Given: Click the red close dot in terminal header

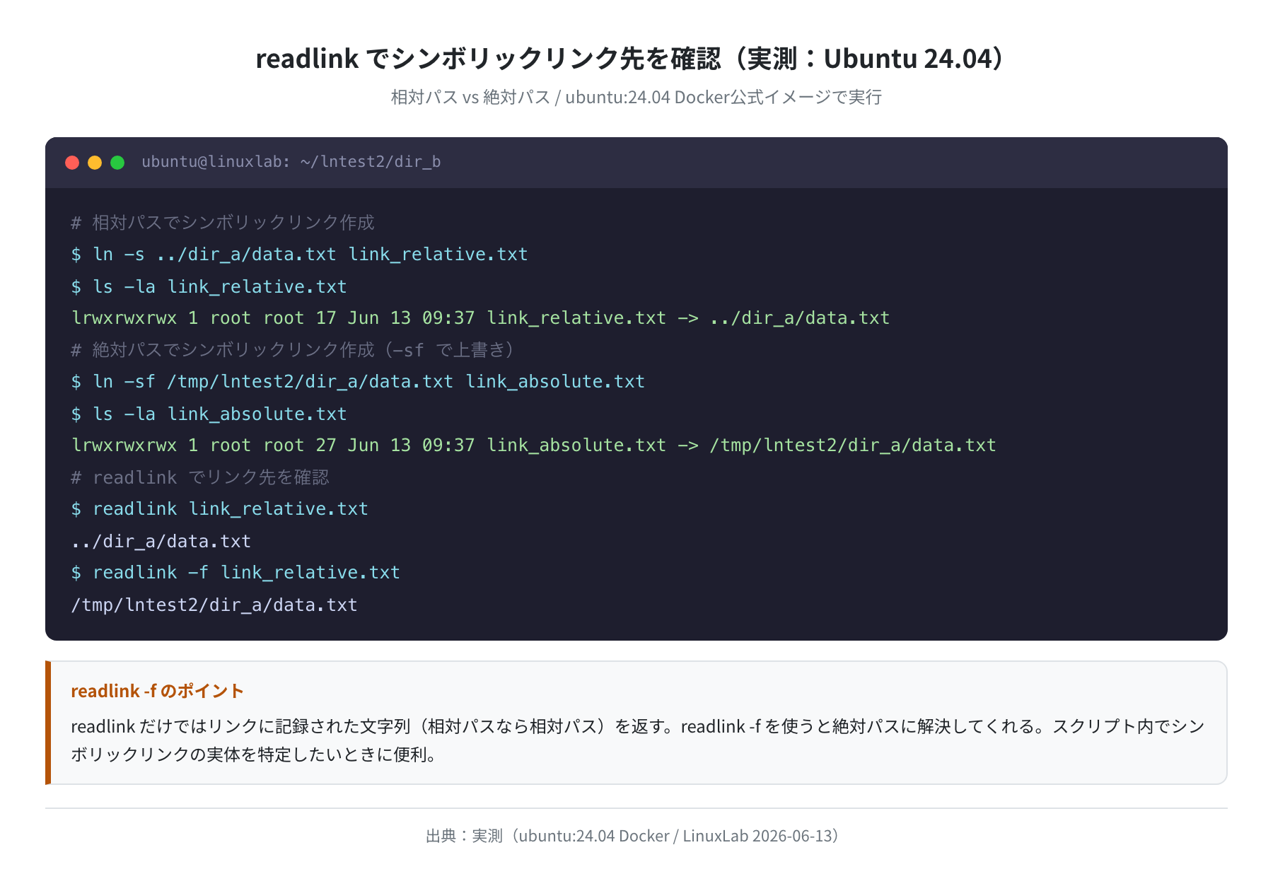Looking at the screenshot, I should [x=72, y=163].
